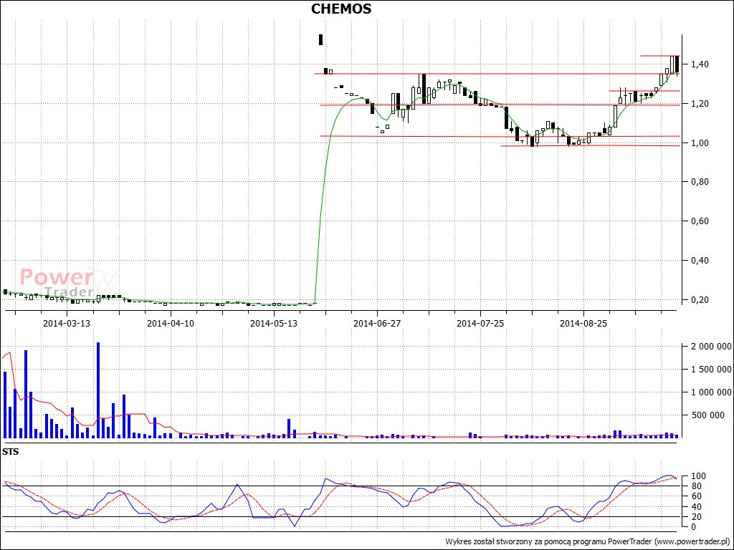734x550 pixels.
Task: Click the 1 000 000 volume axis label
Action: 710,392
